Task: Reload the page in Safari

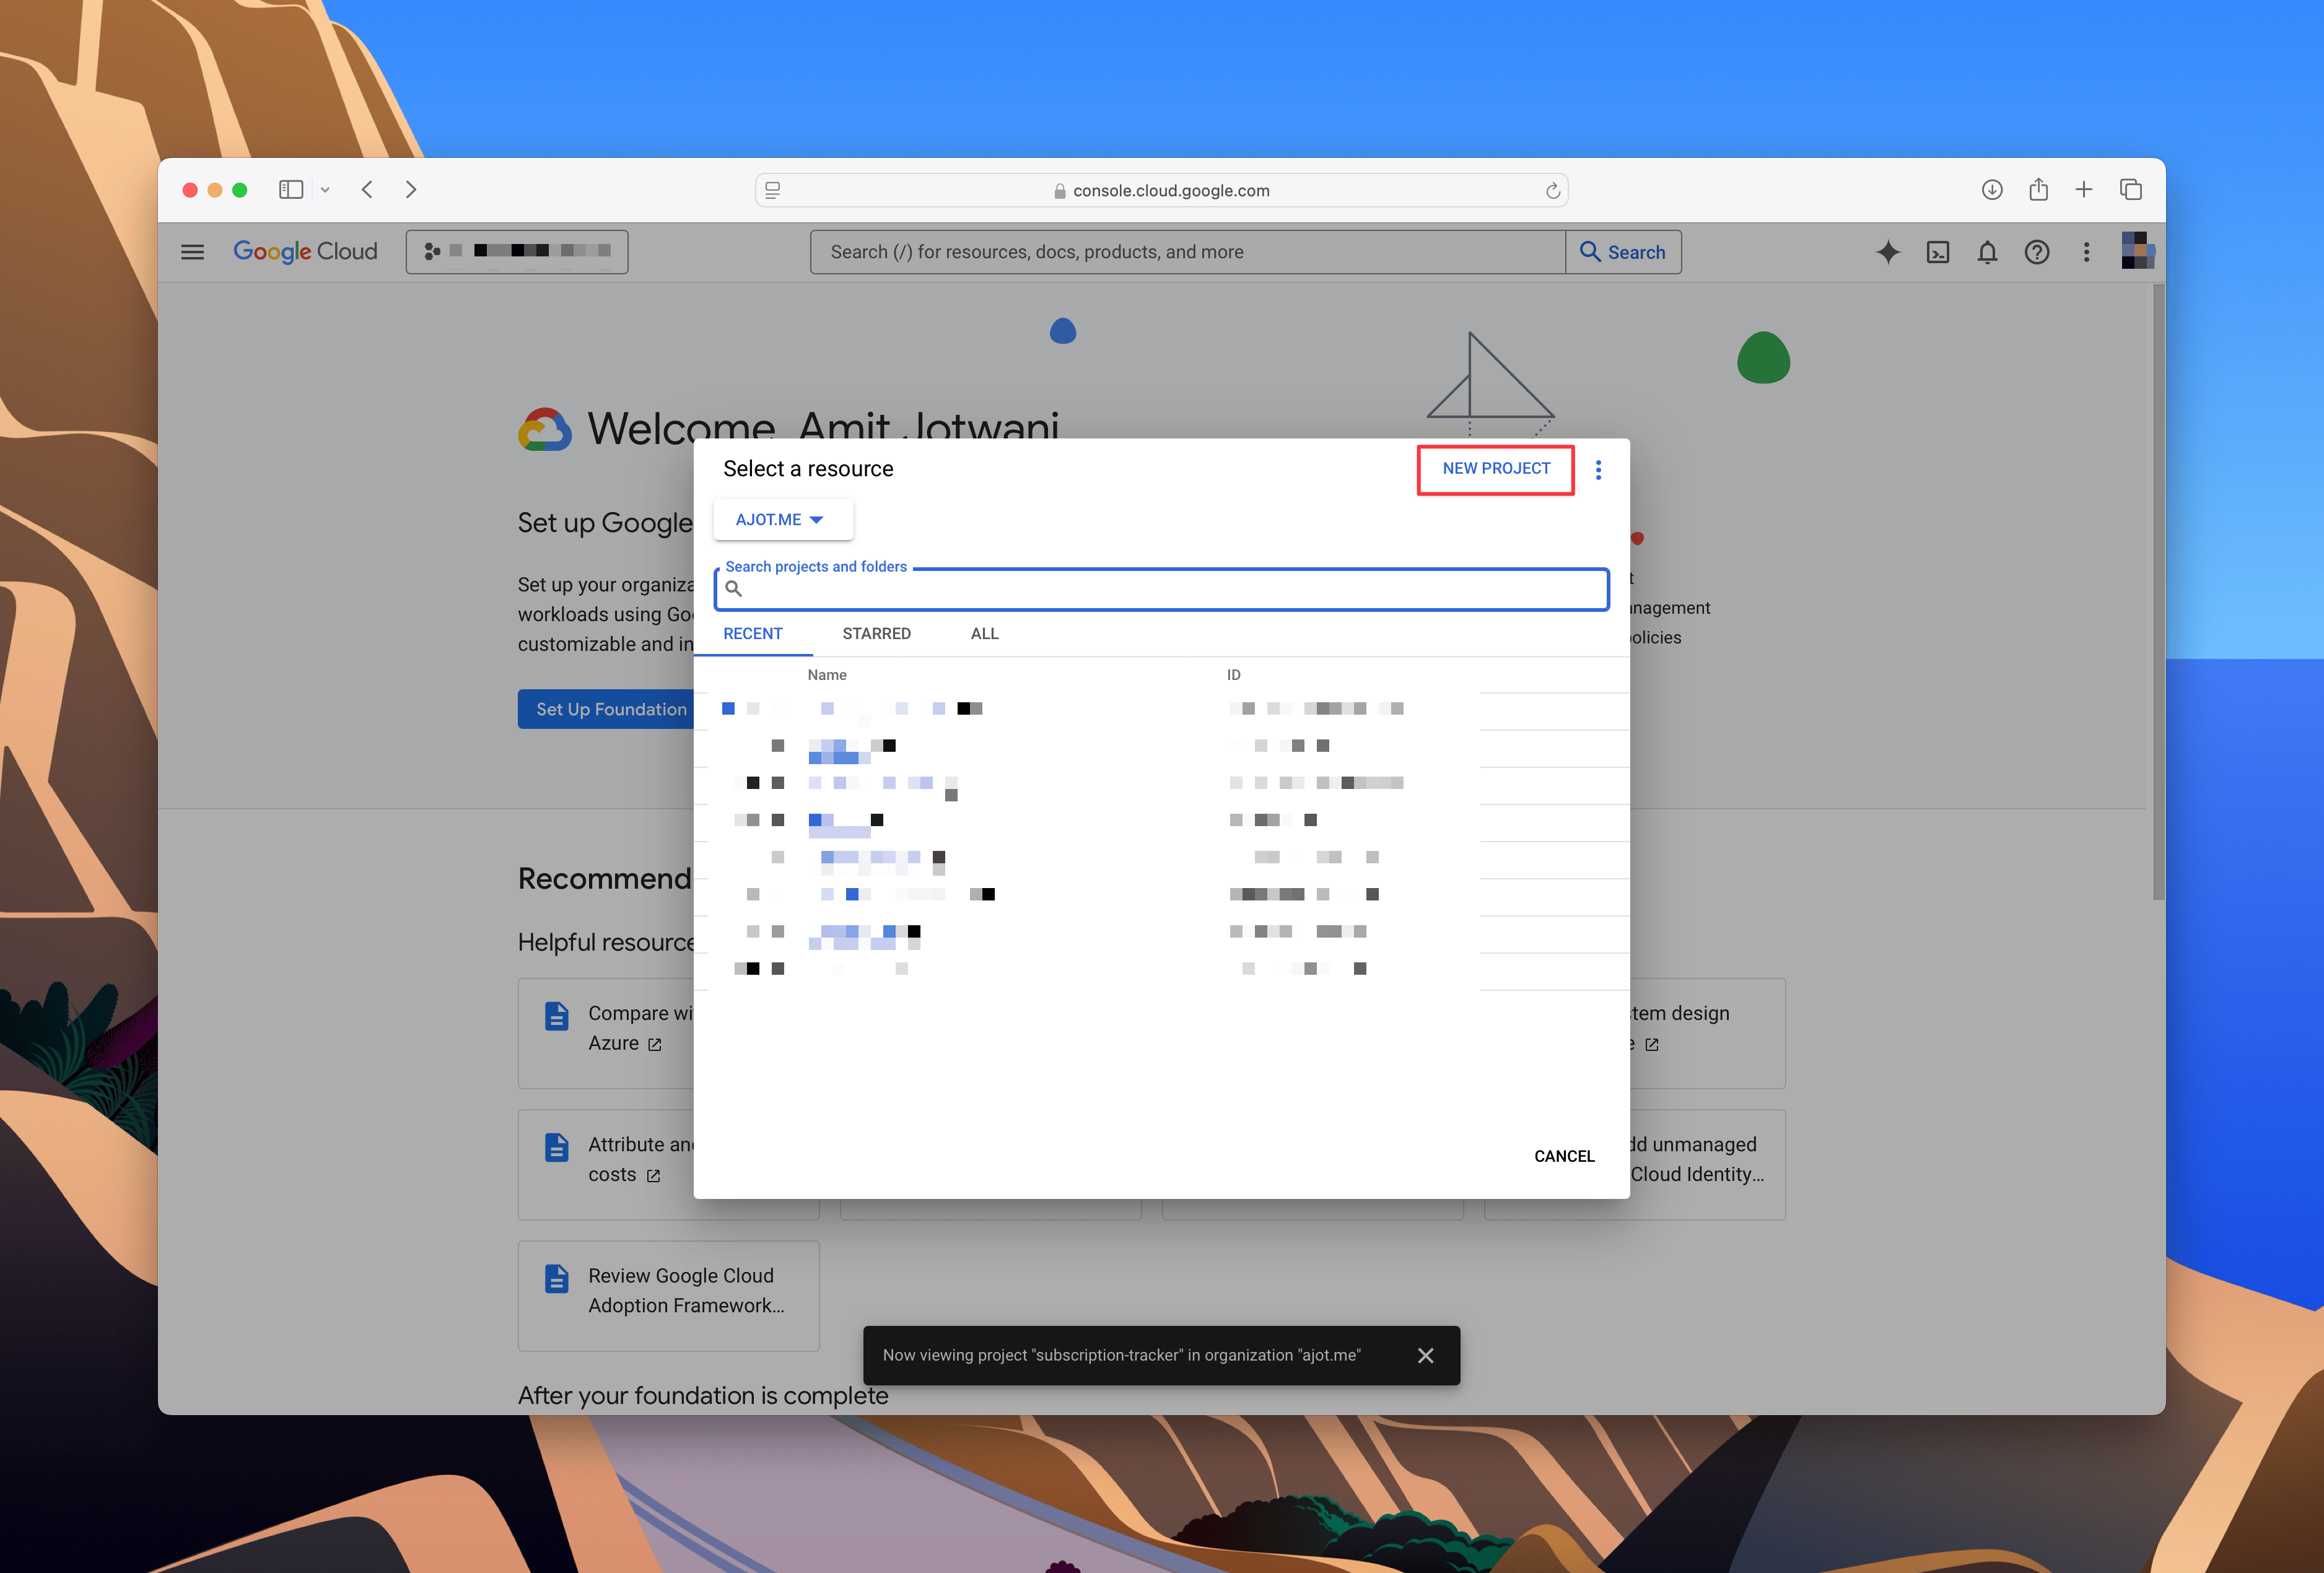Action: (x=1553, y=191)
